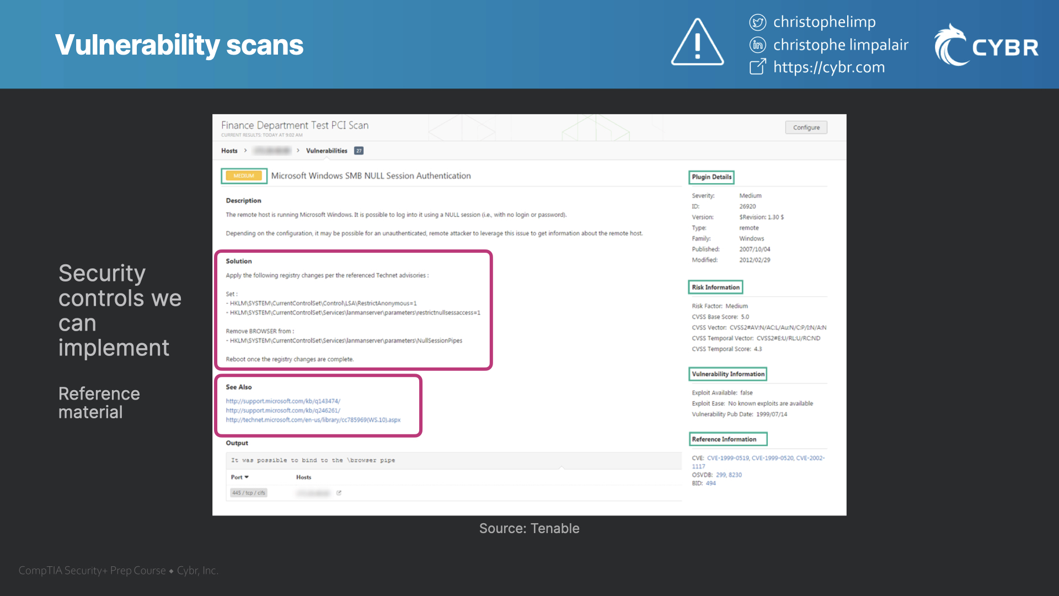Open the https://cybr.com link text

point(829,67)
